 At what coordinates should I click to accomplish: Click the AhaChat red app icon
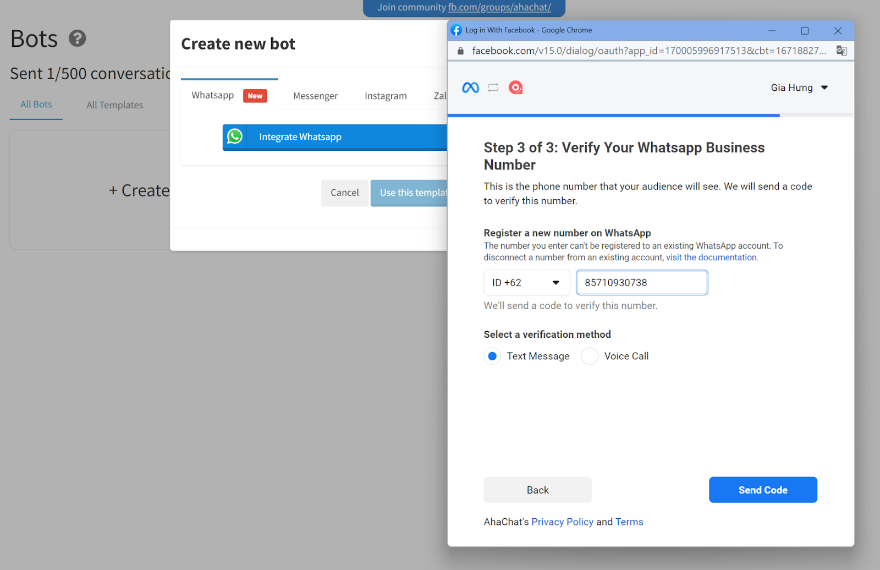(515, 87)
